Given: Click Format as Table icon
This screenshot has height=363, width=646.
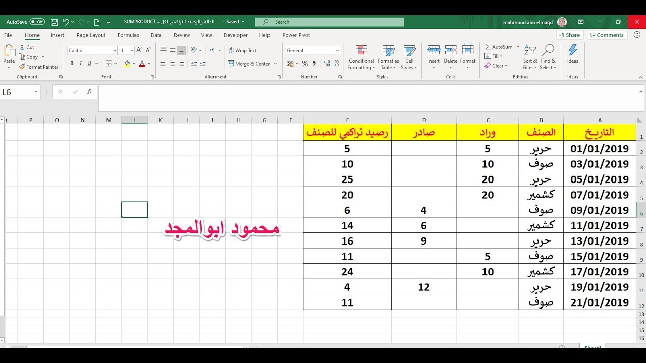Looking at the screenshot, I should click(x=388, y=50).
